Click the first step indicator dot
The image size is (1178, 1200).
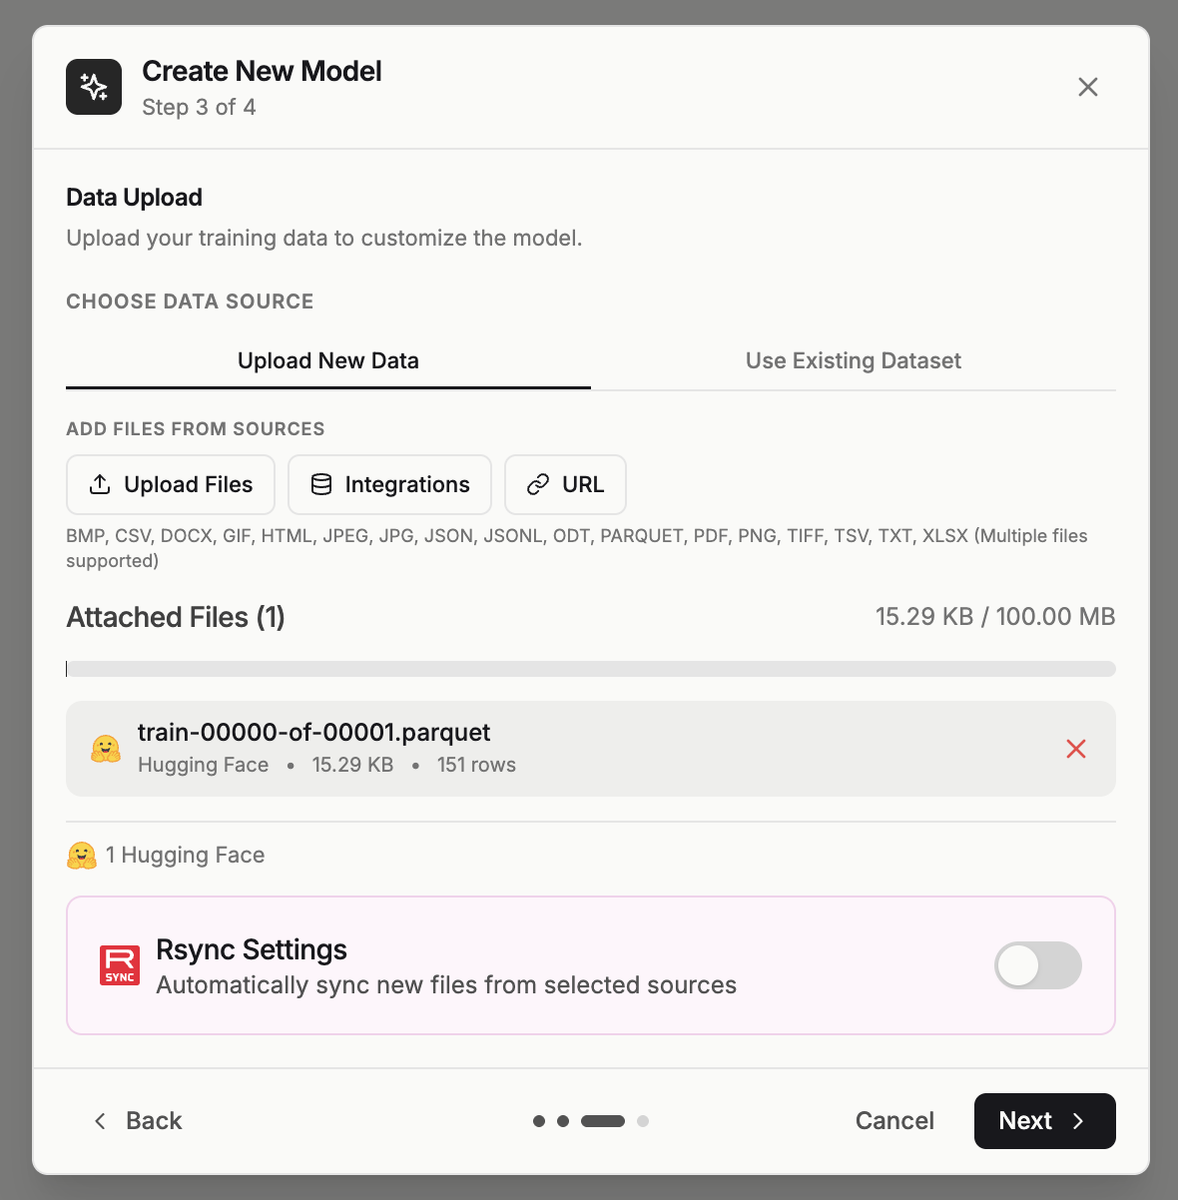click(x=539, y=1121)
